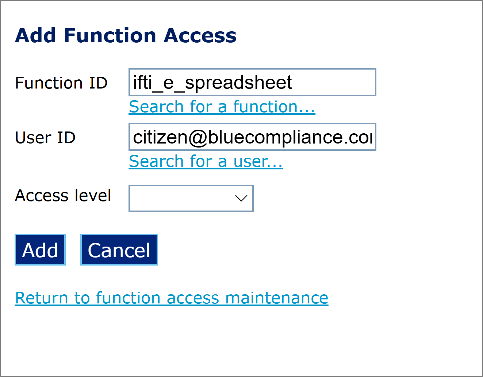
Task: Click the word 'function...' in the search link
Action: click(x=274, y=107)
